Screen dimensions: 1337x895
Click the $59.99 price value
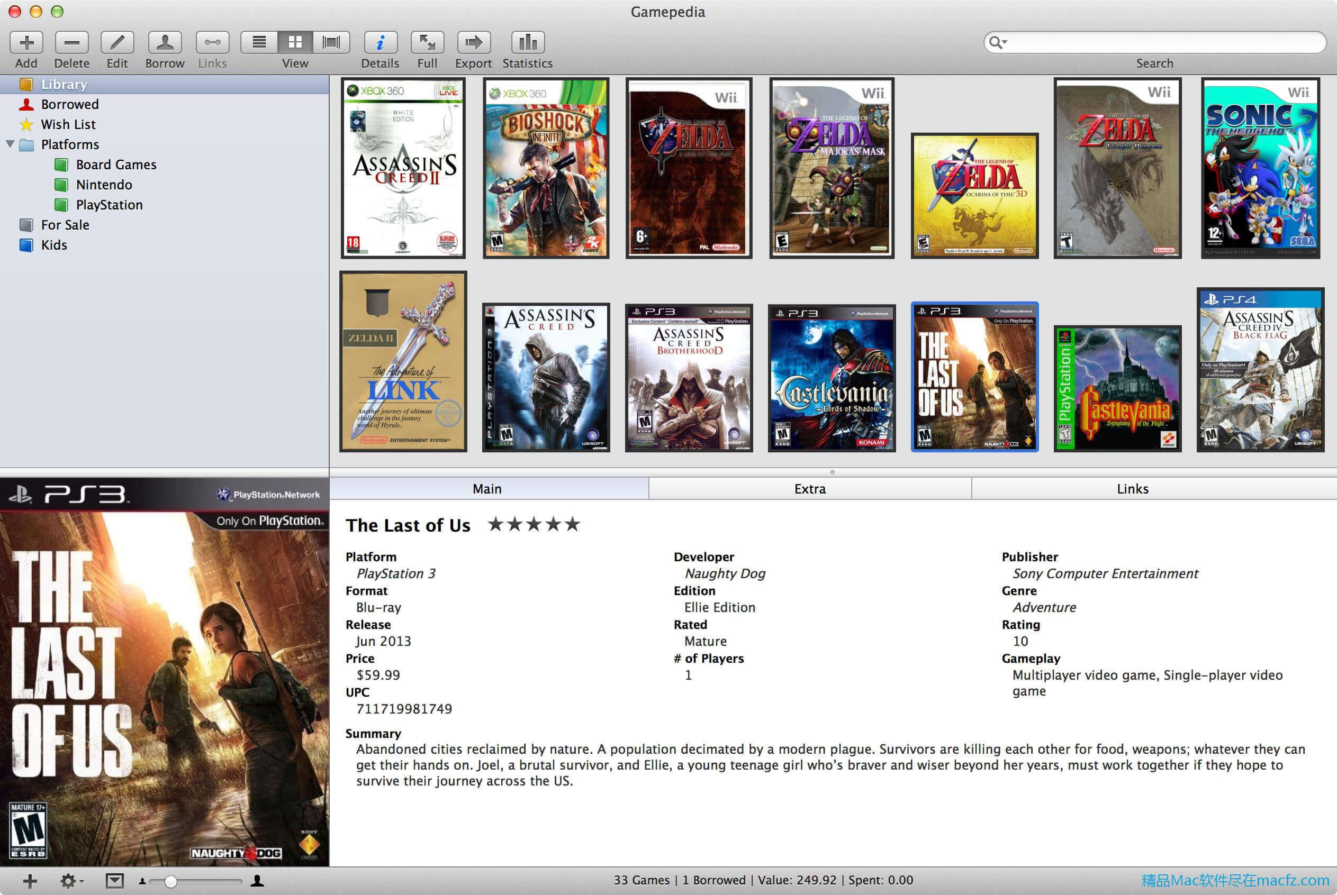coord(378,675)
